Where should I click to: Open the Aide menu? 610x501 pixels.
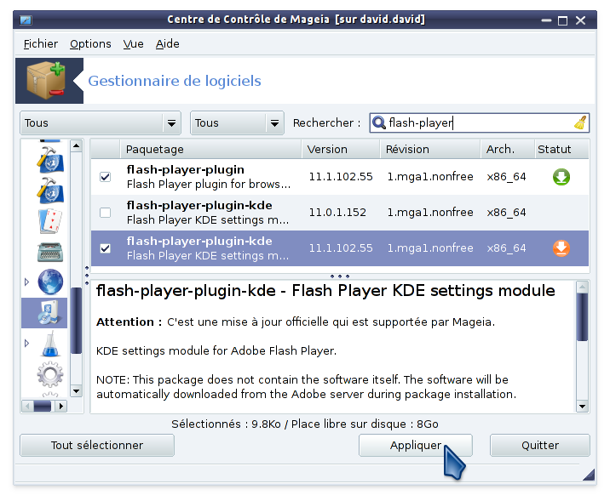[x=167, y=44]
